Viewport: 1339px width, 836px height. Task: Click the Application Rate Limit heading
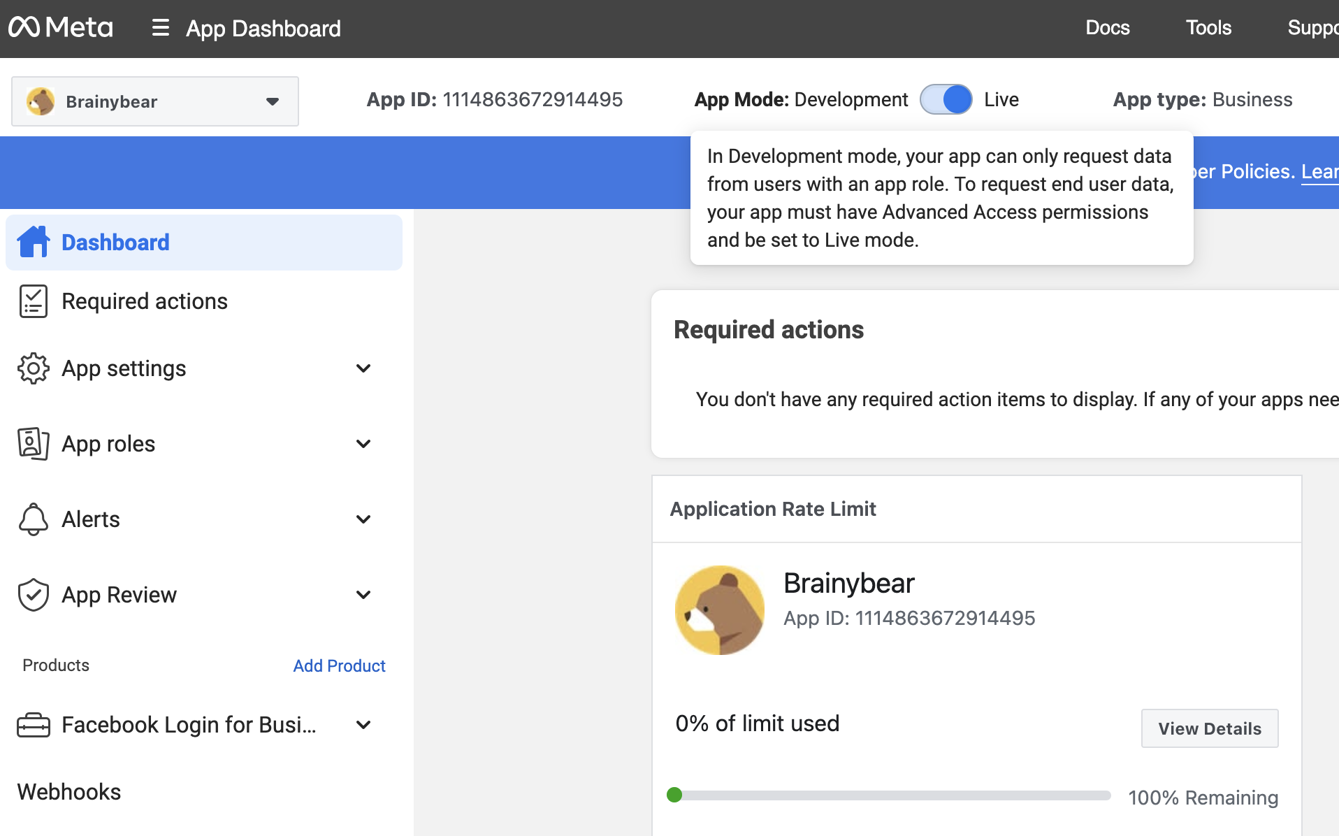coord(773,509)
